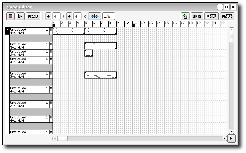246x153 pixels.
Task: Click the expand arrow button at bottom right
Action: click(x=231, y=138)
